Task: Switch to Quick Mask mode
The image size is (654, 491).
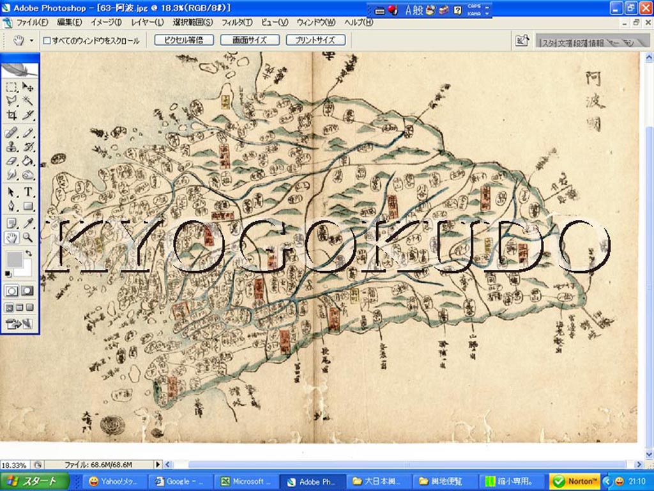Action: pyautogui.click(x=27, y=291)
